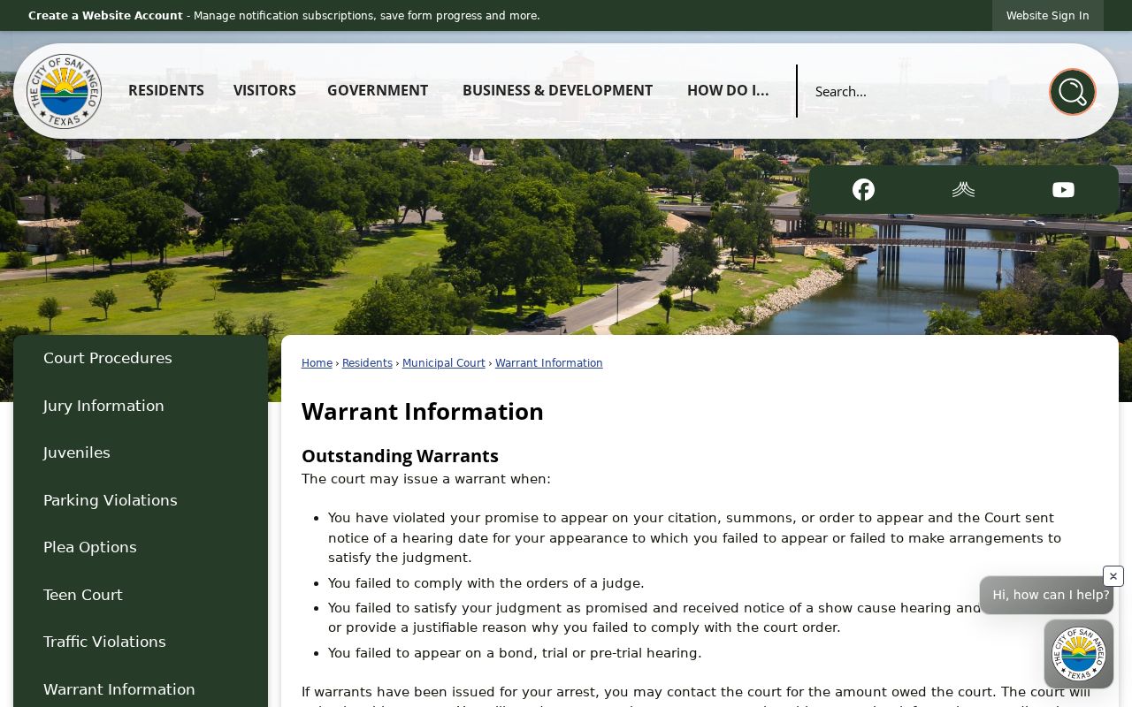Open Warrant Information in sidebar
Viewport: 1132px width, 707px height.
[141, 689]
